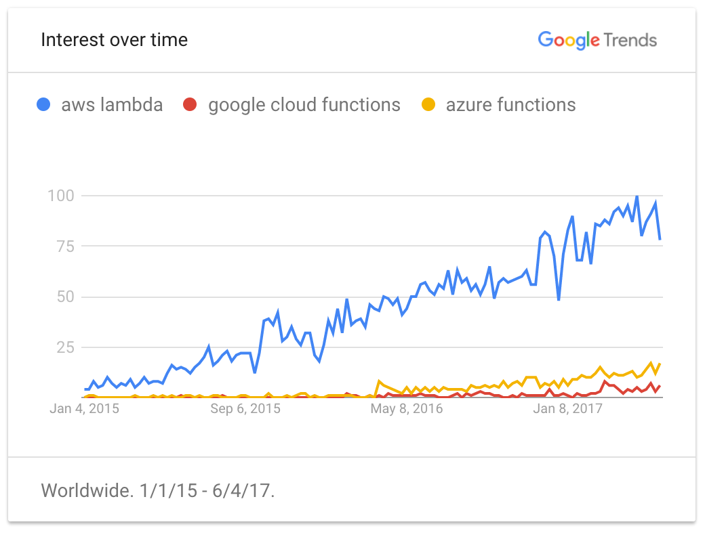The height and width of the screenshot is (539, 705).
Task: Click the aws lambda peak at 100
Action: point(637,196)
